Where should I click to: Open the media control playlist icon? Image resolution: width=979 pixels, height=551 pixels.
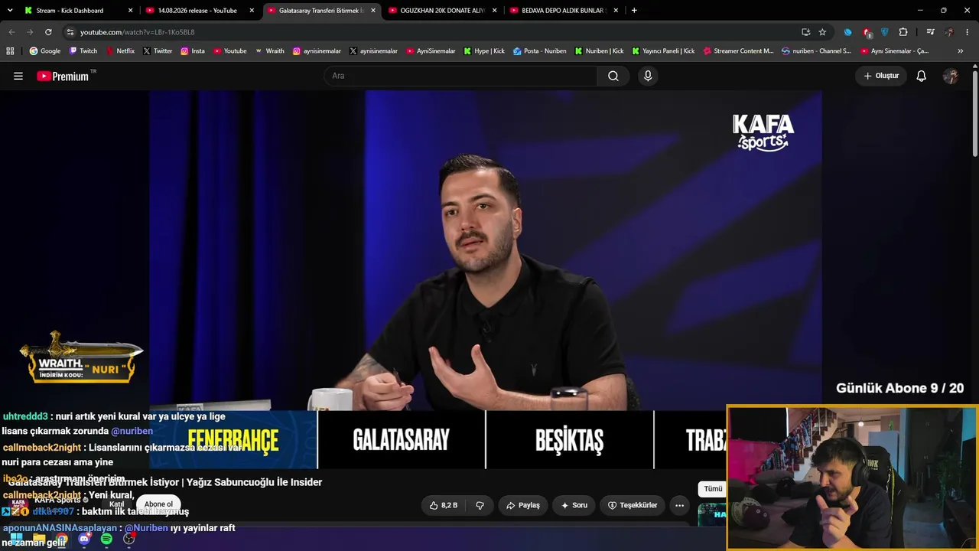(x=930, y=32)
